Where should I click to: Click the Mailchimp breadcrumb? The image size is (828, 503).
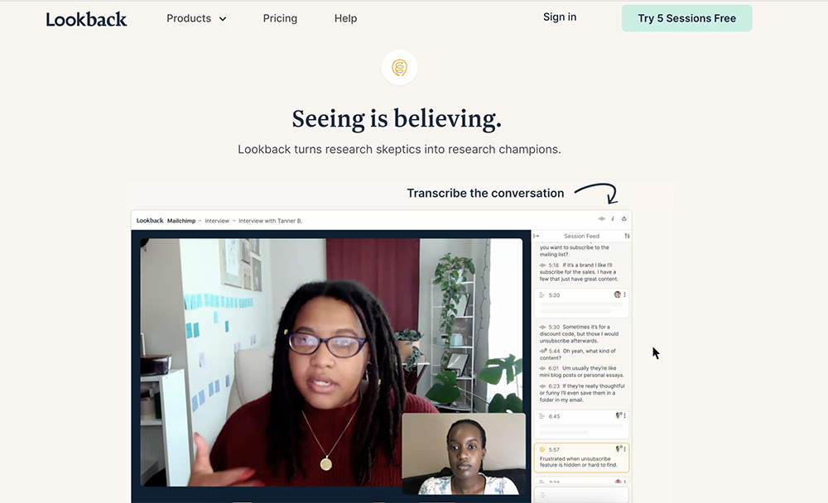(x=181, y=221)
